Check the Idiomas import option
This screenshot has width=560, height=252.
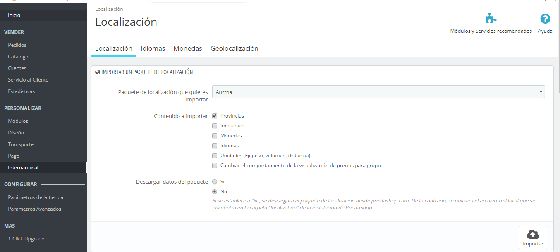tap(215, 146)
